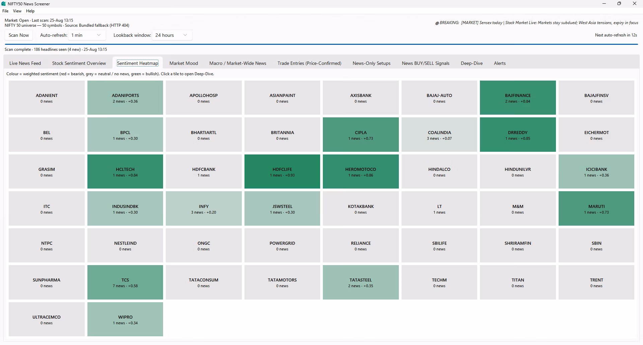This screenshot has height=345, width=643.
Task: Open the TATAMOTORS tile
Action: click(x=282, y=282)
